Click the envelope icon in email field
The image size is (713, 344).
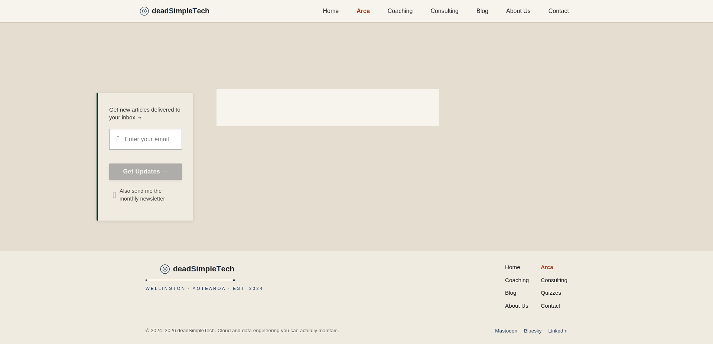coord(118,139)
